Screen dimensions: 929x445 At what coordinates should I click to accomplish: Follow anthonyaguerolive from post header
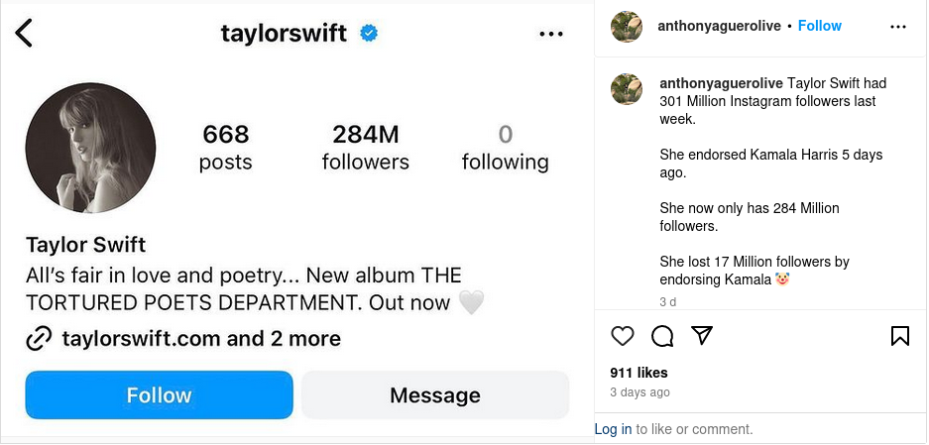click(820, 26)
